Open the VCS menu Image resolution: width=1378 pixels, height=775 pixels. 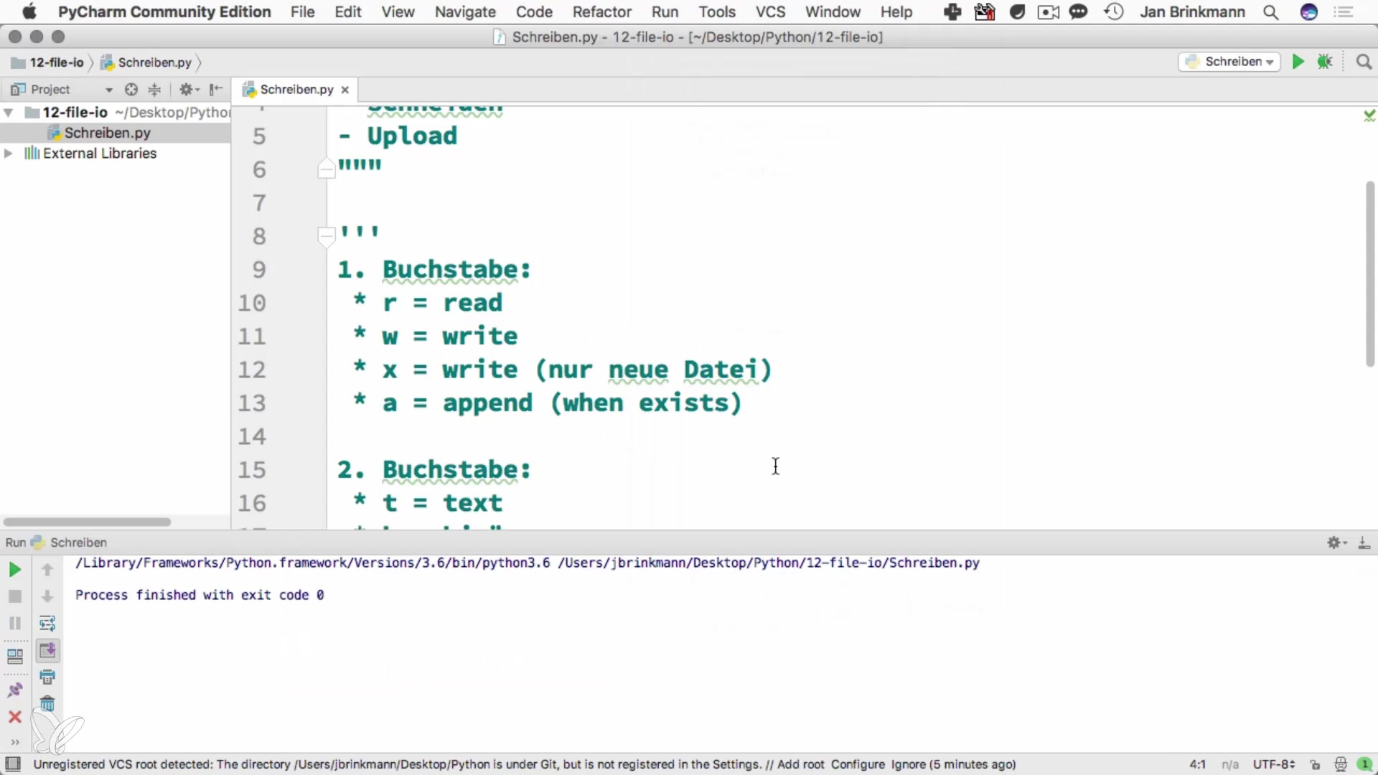770,12
